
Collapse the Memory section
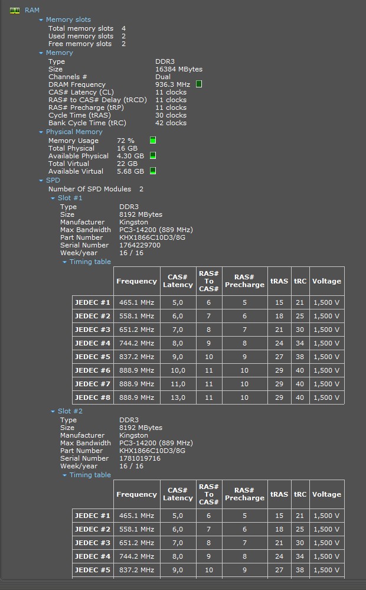tap(41, 53)
